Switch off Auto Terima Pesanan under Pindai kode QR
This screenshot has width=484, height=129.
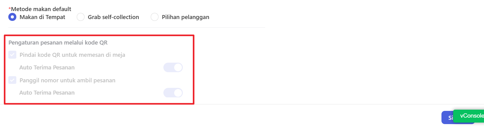click(173, 67)
